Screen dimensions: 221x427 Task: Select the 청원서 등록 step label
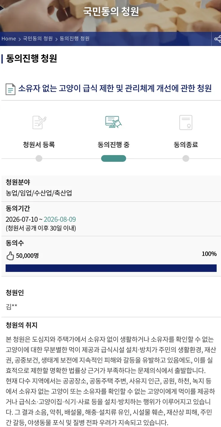[39, 145]
